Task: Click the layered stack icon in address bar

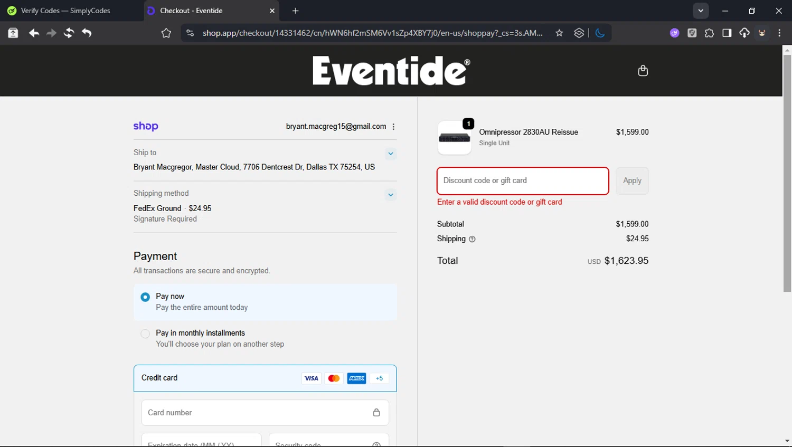Action: (x=579, y=33)
